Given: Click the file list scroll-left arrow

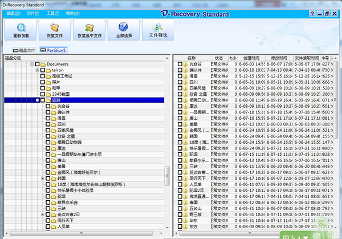Looking at the screenshot, I should click(177, 233).
